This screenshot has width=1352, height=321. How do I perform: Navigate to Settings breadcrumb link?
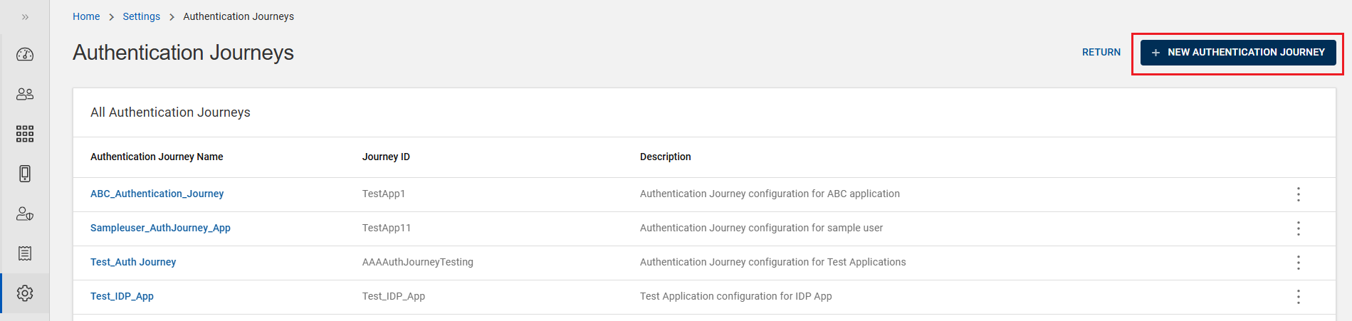click(141, 16)
